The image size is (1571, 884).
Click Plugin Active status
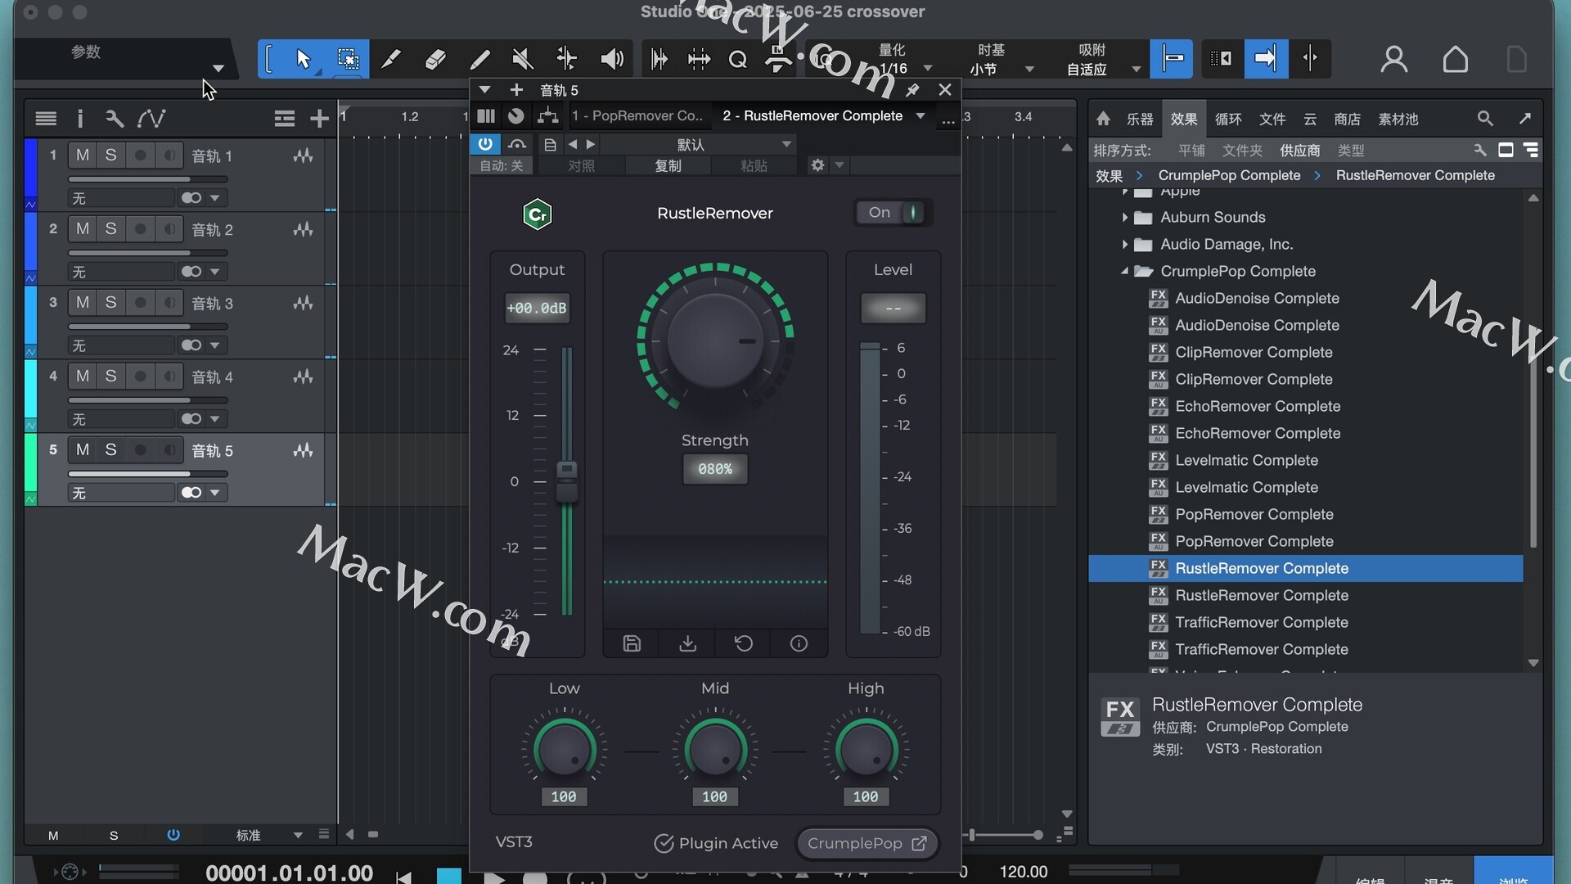(x=716, y=843)
